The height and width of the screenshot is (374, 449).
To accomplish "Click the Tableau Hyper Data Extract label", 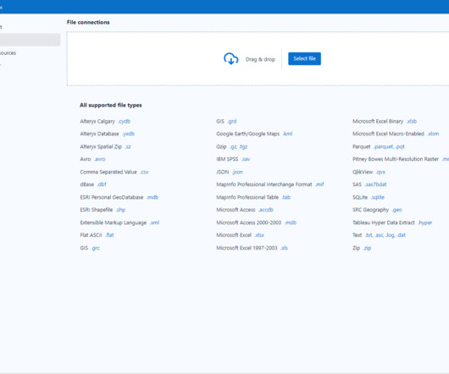I will [384, 223].
